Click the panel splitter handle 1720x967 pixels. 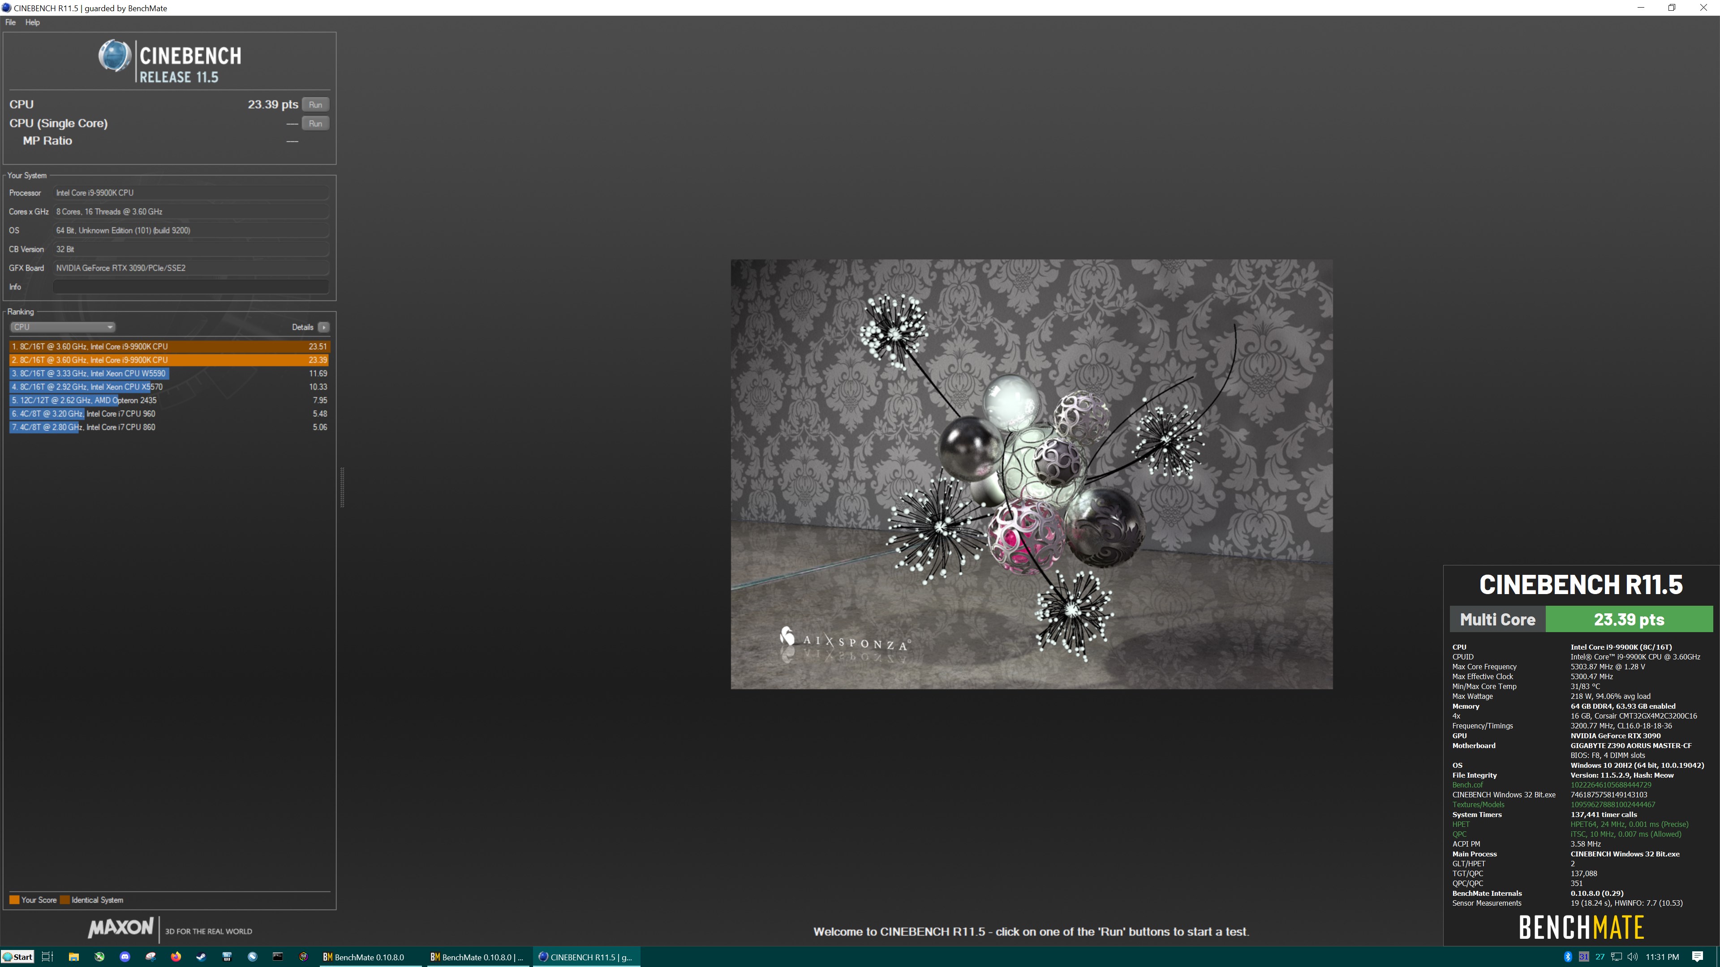343,487
